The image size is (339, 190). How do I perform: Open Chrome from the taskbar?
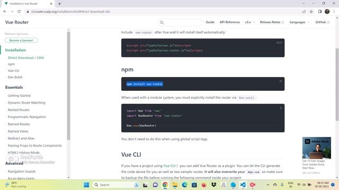point(165,185)
